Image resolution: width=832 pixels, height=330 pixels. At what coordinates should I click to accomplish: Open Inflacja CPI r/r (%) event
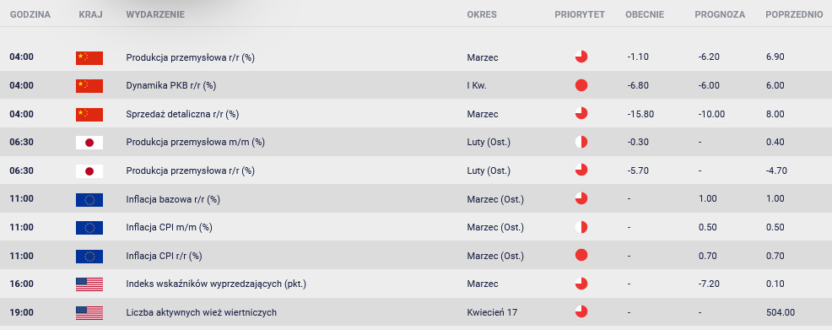pos(164,256)
